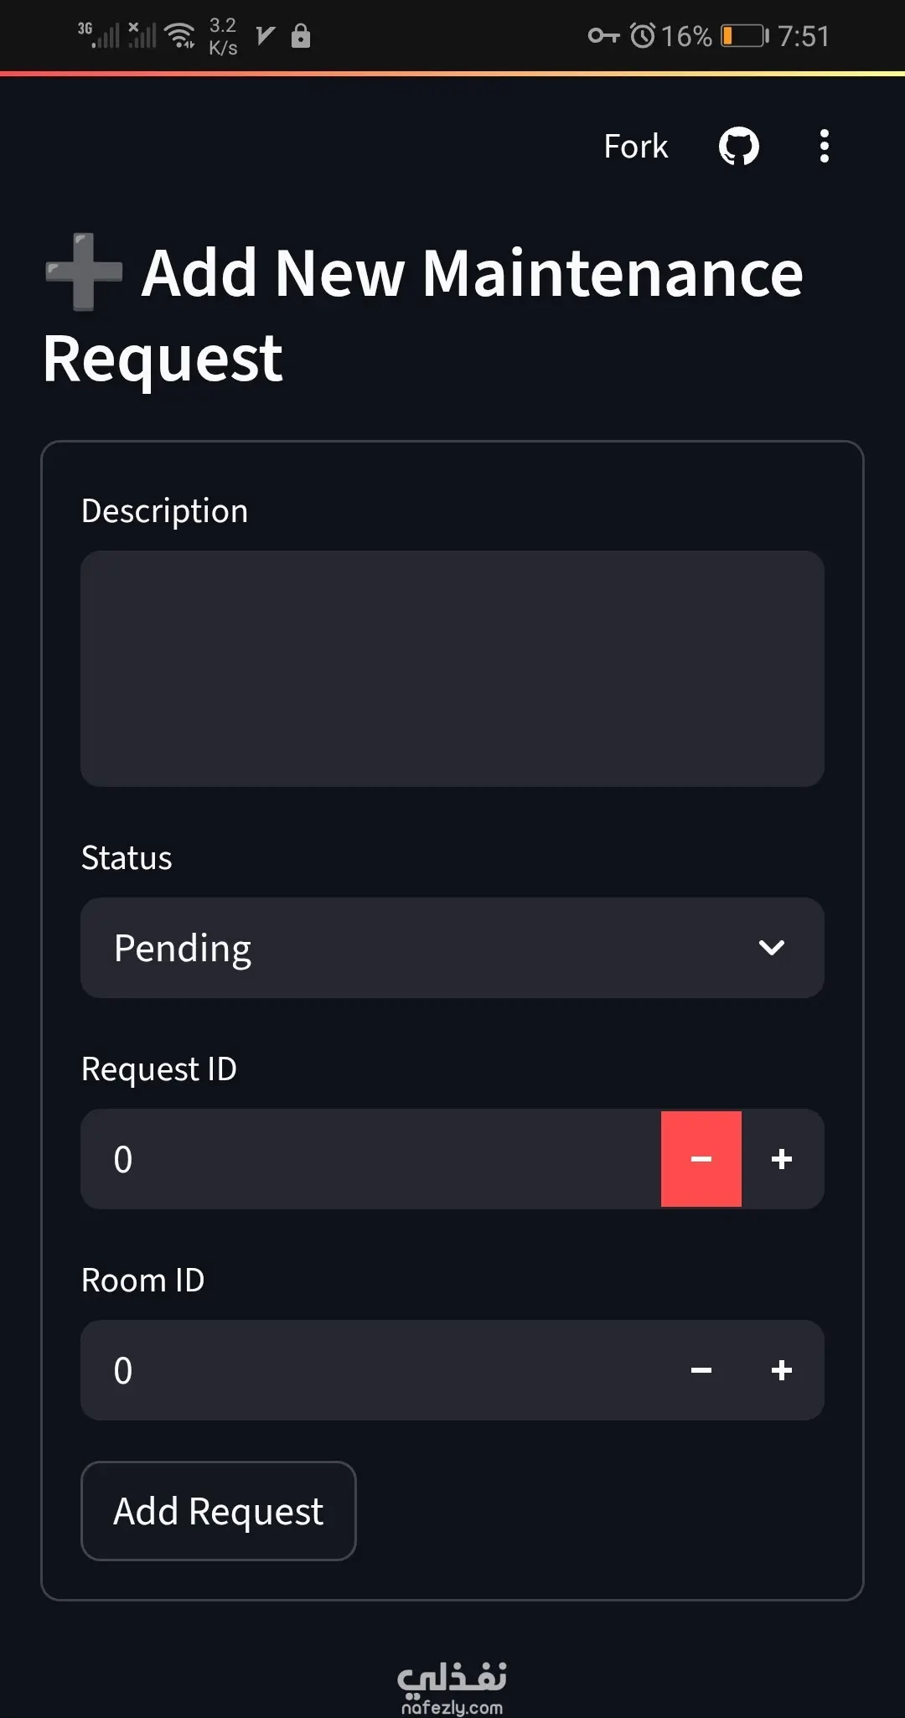Select the Pending status value
The width and height of the screenshot is (905, 1718).
(x=183, y=948)
